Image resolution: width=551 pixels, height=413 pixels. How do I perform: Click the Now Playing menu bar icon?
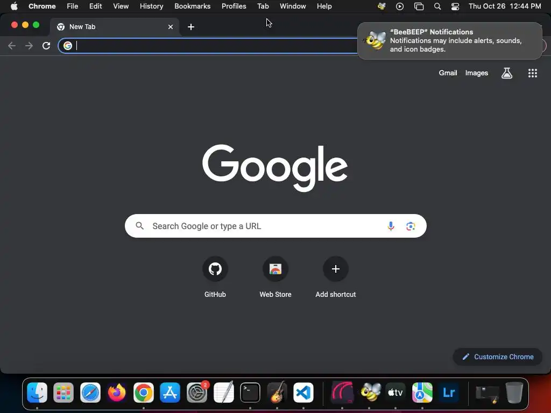pyautogui.click(x=400, y=6)
